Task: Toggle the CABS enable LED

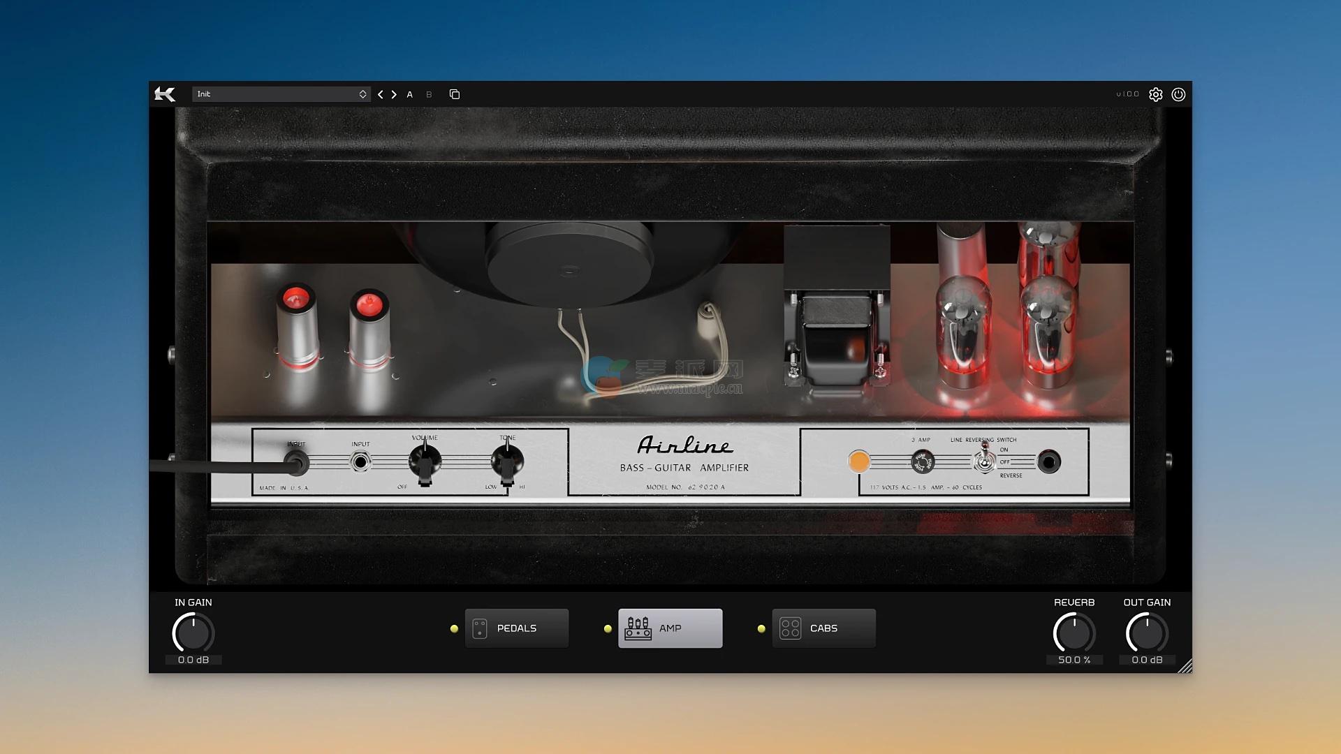Action: [761, 629]
